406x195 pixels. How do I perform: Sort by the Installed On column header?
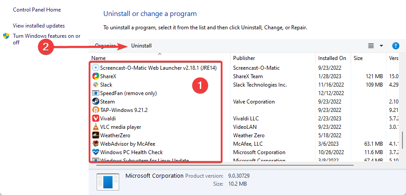(332, 58)
